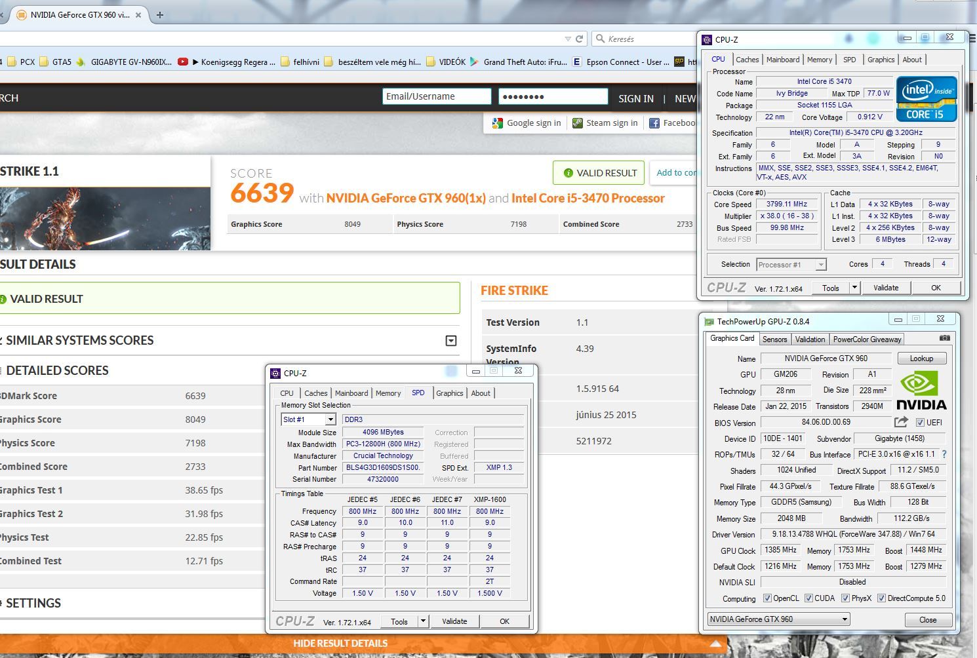Click the green valid result info icon
The image size is (977, 658).
tap(568, 173)
